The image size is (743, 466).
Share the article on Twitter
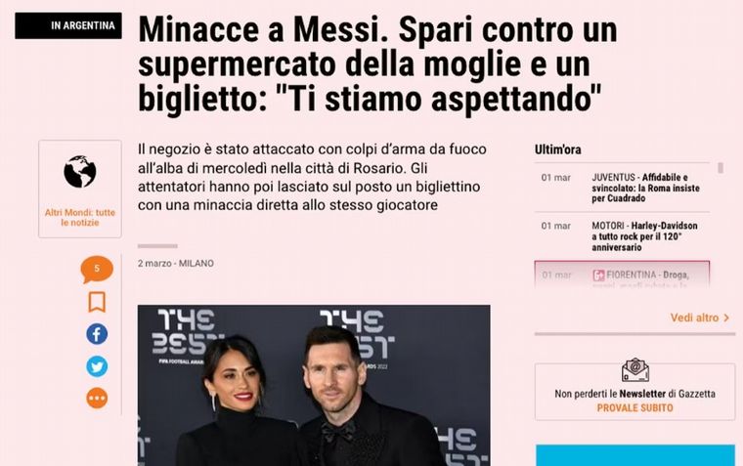point(97,366)
